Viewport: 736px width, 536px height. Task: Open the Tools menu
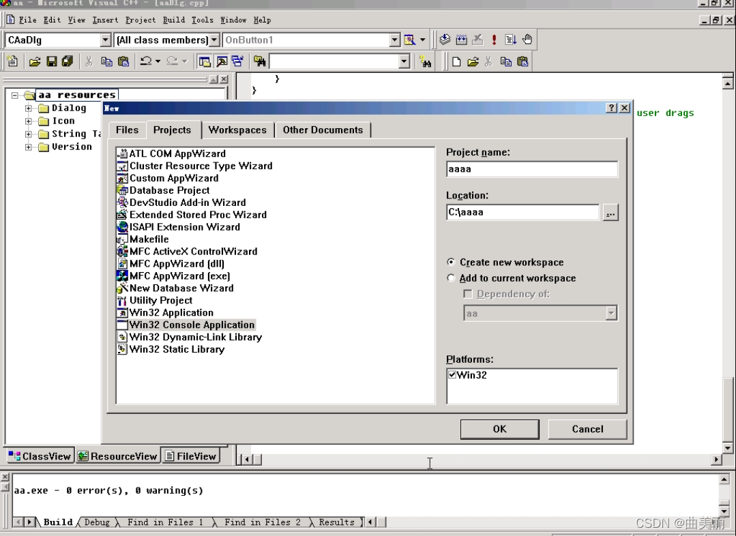click(x=203, y=20)
